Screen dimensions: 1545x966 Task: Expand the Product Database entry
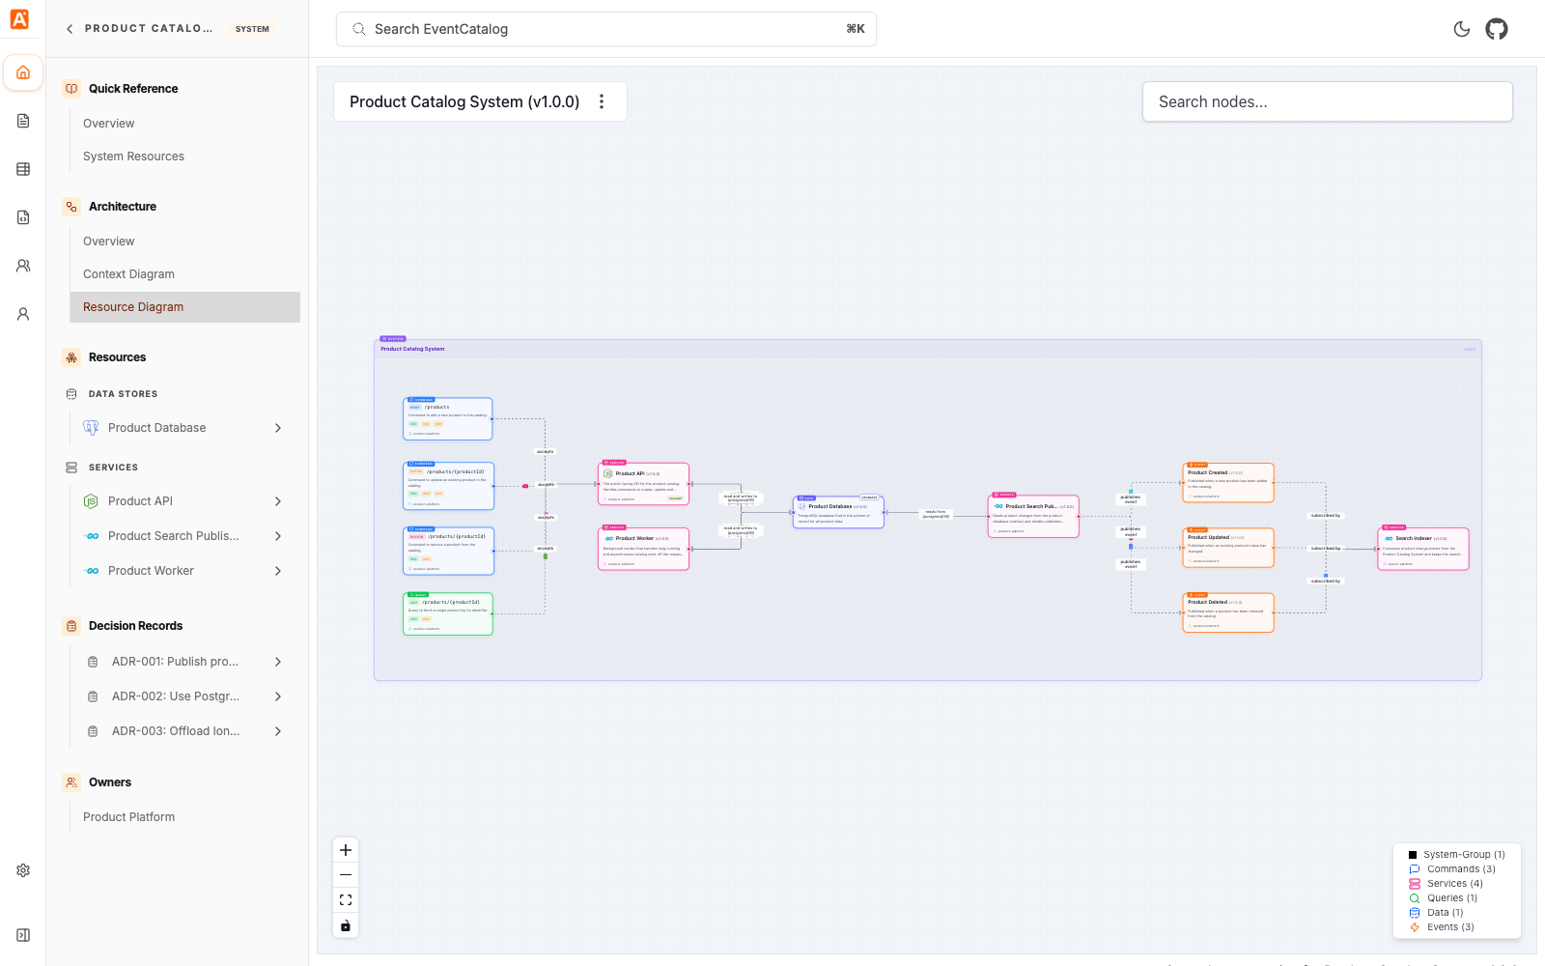(x=278, y=428)
